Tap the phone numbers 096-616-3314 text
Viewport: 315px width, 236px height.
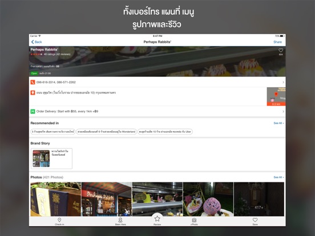tap(56, 82)
